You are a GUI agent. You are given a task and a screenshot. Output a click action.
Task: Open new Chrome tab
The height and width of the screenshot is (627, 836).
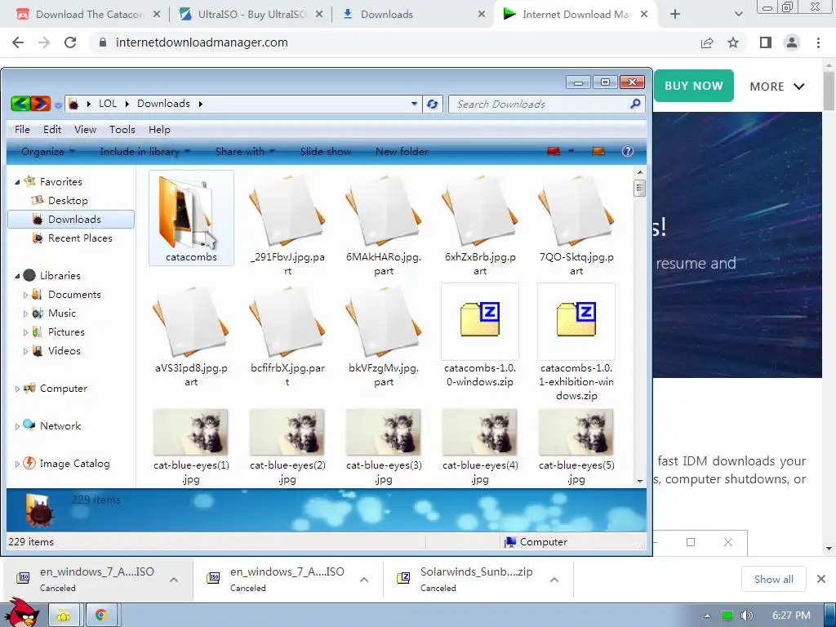pyautogui.click(x=675, y=15)
